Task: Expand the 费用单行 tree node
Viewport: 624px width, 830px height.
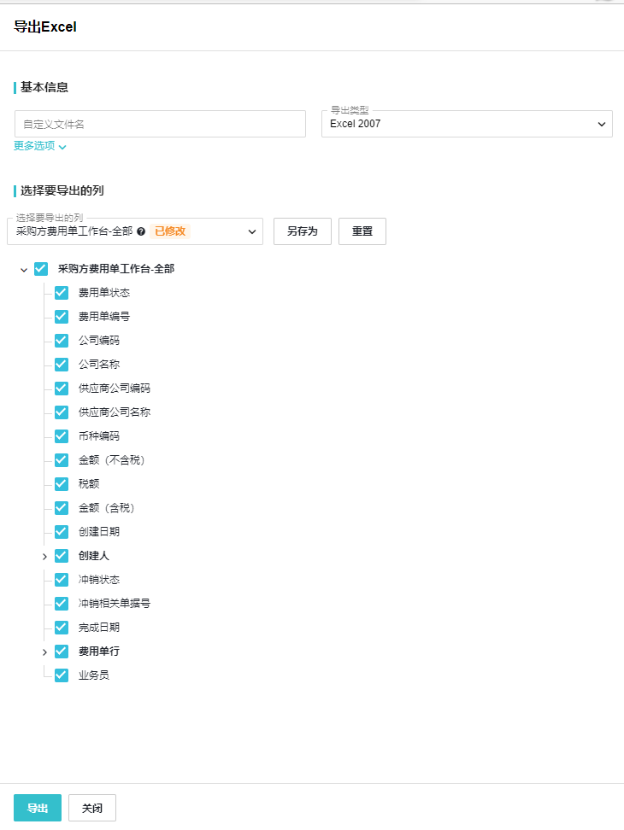Action: pos(44,652)
